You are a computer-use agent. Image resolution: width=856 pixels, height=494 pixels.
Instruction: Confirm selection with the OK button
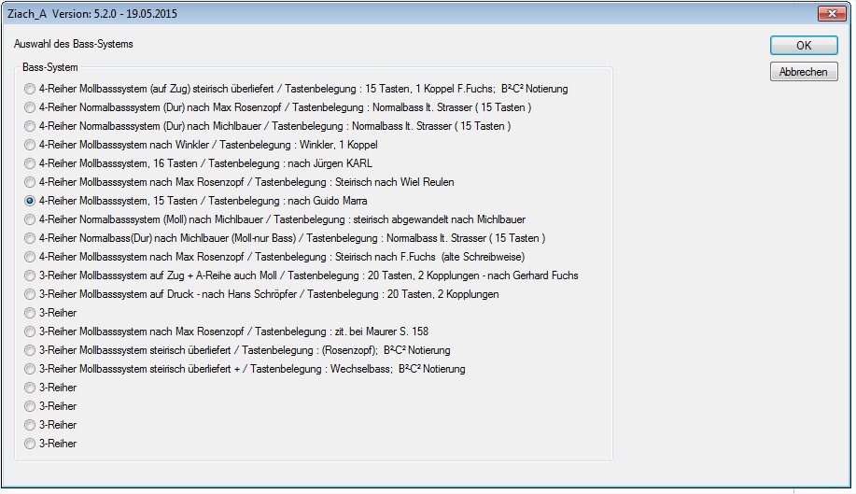[x=803, y=46]
